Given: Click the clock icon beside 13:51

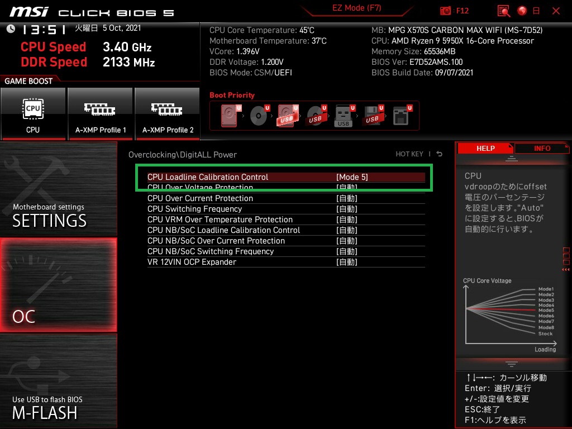Looking at the screenshot, I should point(11,28).
